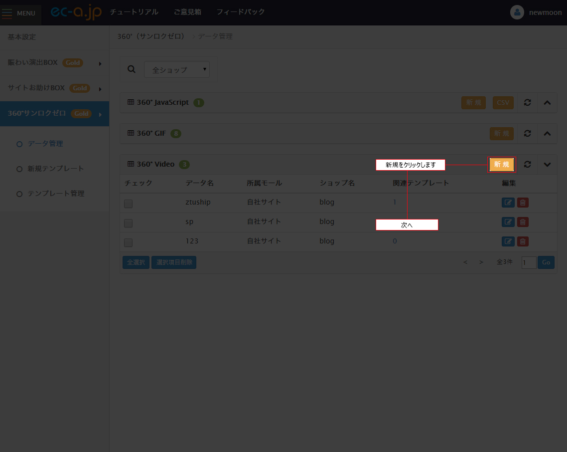Open フィードバック in top navigation
Screen dimensions: 567x452
click(241, 12)
